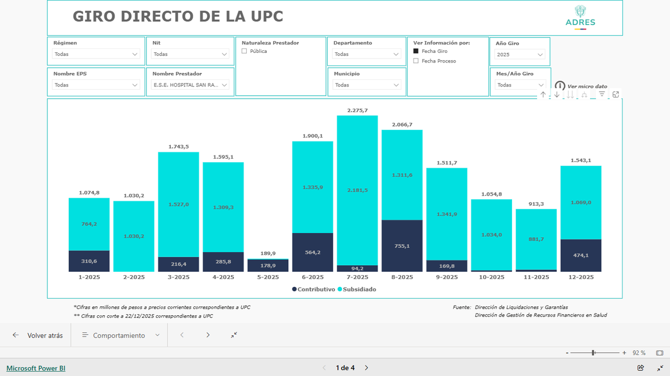Open the Comportamiento page menu

tap(119, 335)
